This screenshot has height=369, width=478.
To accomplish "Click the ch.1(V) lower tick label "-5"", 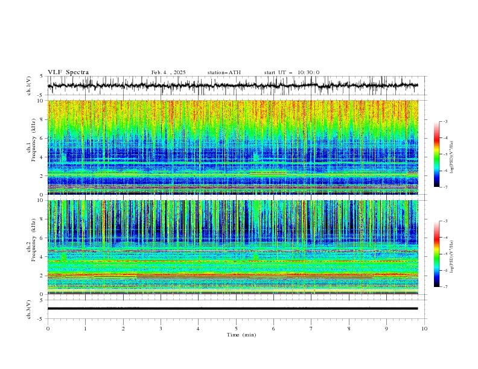I will click(40, 95).
